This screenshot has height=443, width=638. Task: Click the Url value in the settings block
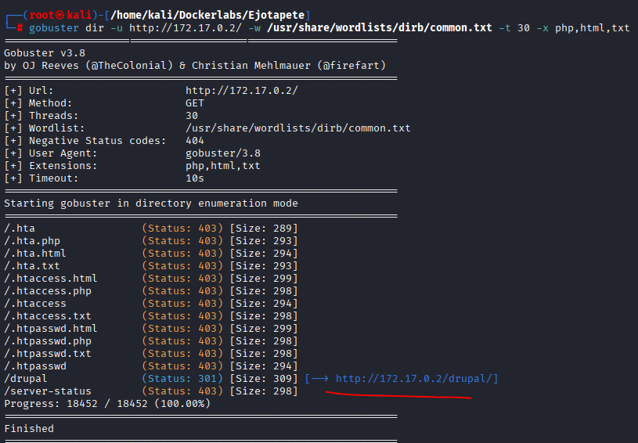(242, 91)
